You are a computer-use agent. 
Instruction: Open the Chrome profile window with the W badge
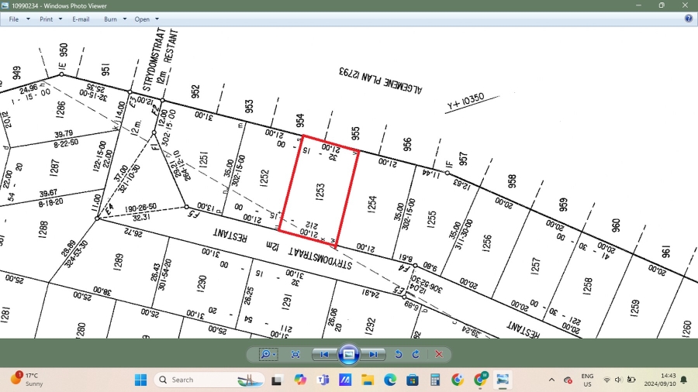[x=480, y=379]
